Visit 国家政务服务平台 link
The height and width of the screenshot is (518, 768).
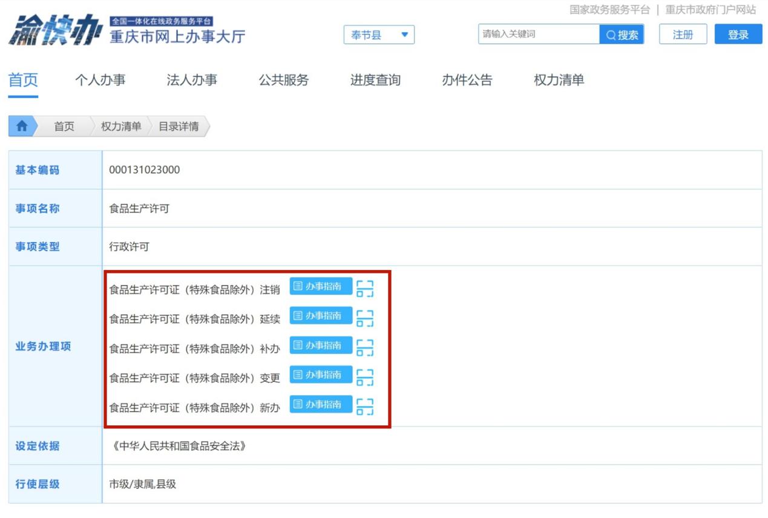[609, 10]
